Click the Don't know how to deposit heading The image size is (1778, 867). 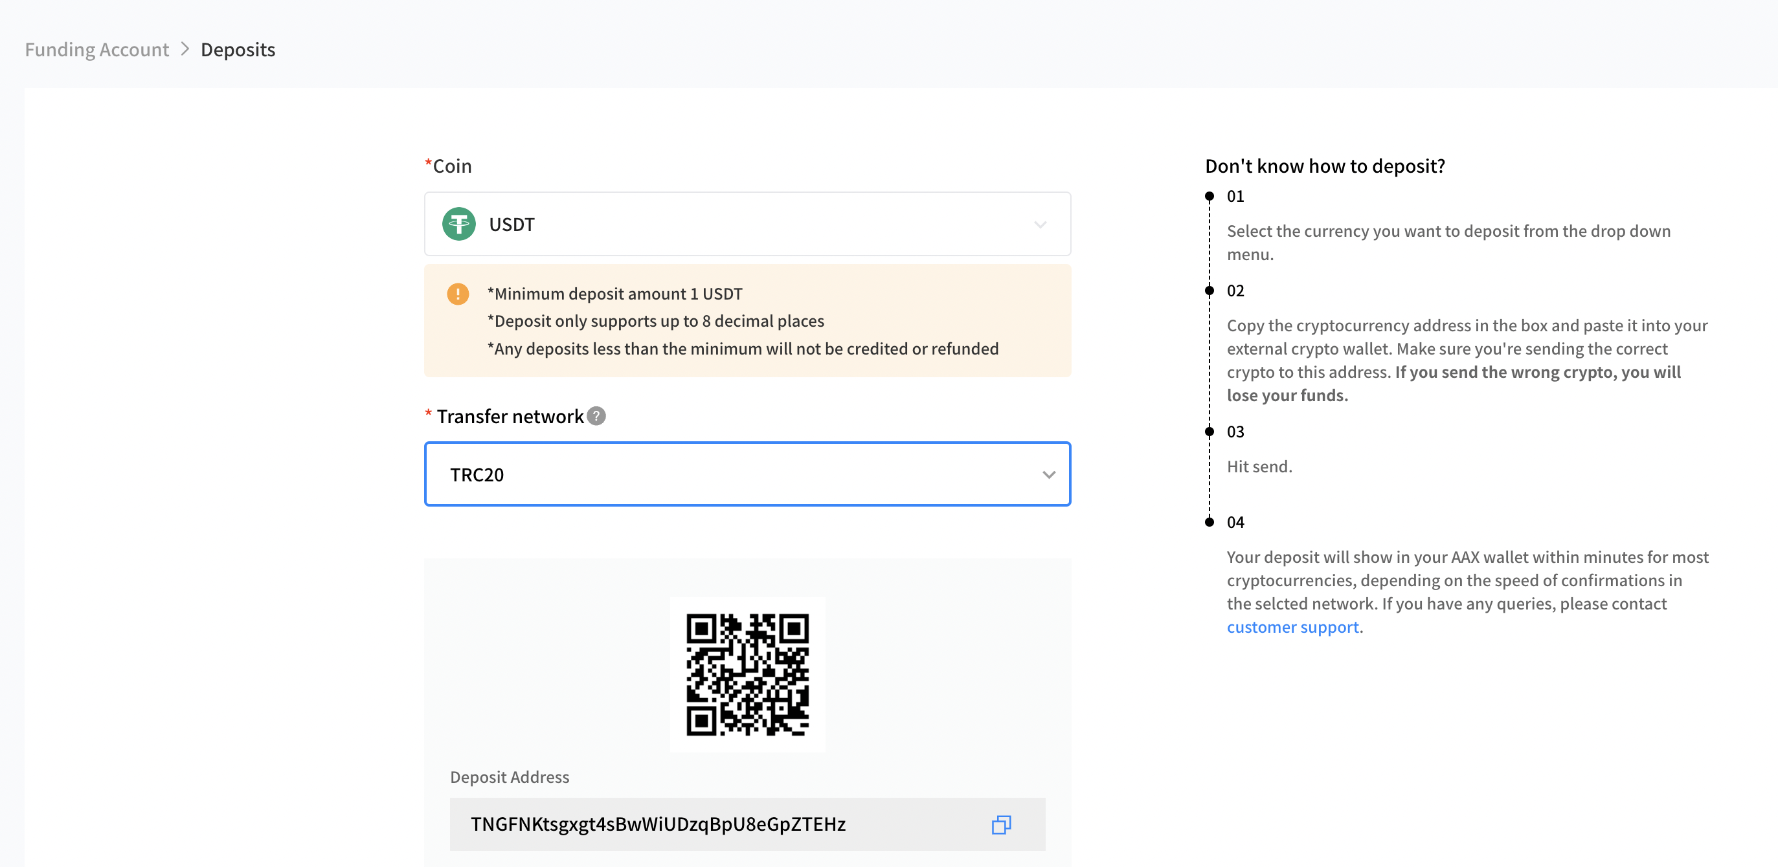[1325, 166]
